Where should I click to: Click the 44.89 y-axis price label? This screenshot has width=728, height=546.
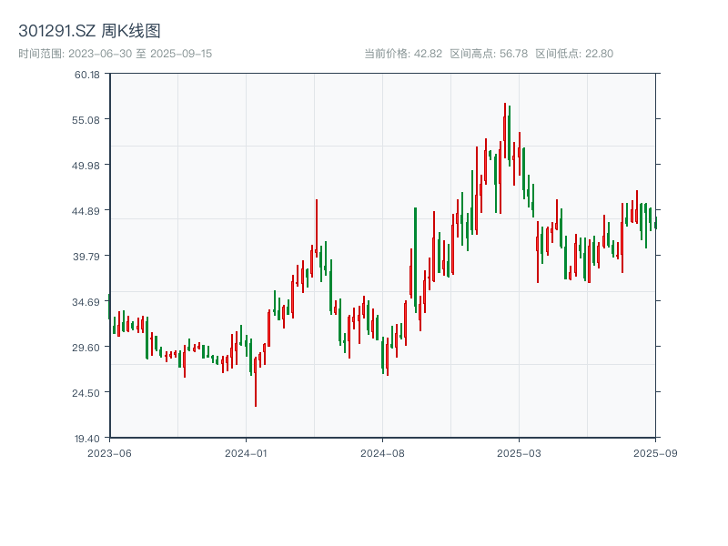tap(87, 211)
